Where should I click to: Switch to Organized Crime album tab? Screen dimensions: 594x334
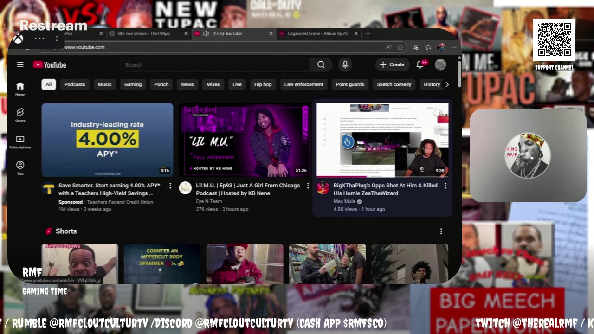(318, 33)
